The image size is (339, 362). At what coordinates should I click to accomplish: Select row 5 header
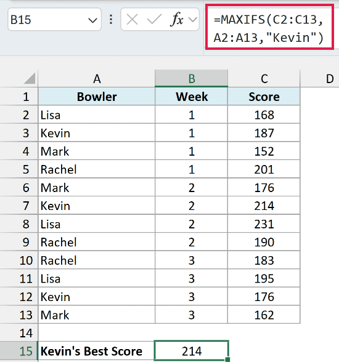click(19, 169)
